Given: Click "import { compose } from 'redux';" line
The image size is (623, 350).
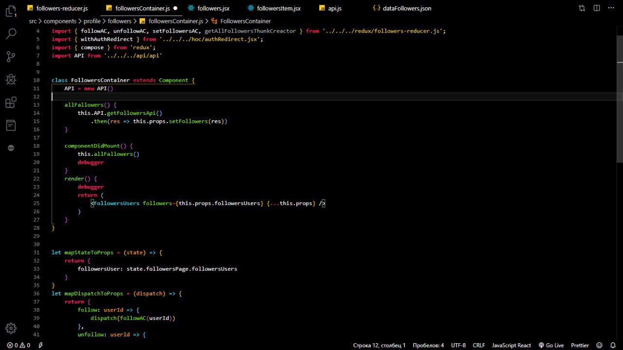Looking at the screenshot, I should tap(104, 47).
